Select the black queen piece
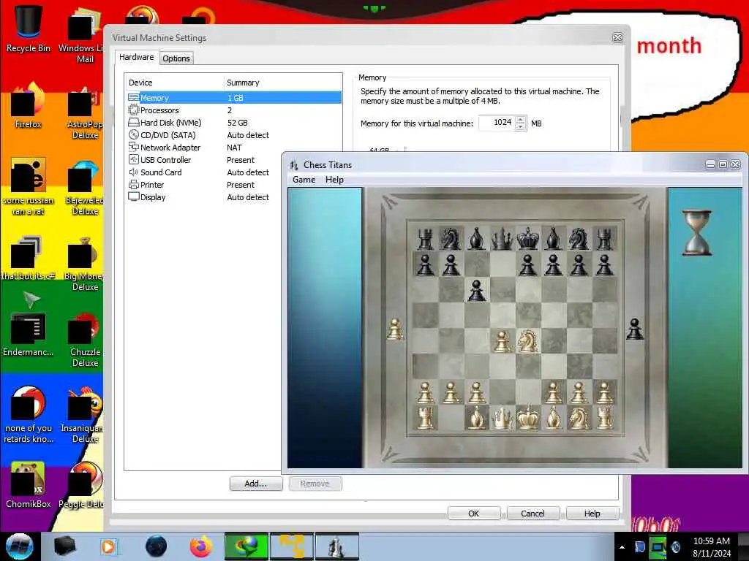The width and height of the screenshot is (749, 561). point(502,239)
